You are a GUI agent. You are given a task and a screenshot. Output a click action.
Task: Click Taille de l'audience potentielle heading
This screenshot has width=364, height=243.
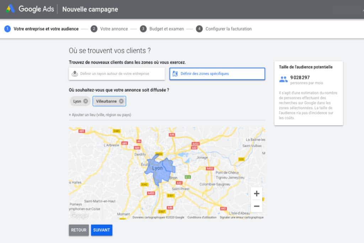tap(305, 67)
